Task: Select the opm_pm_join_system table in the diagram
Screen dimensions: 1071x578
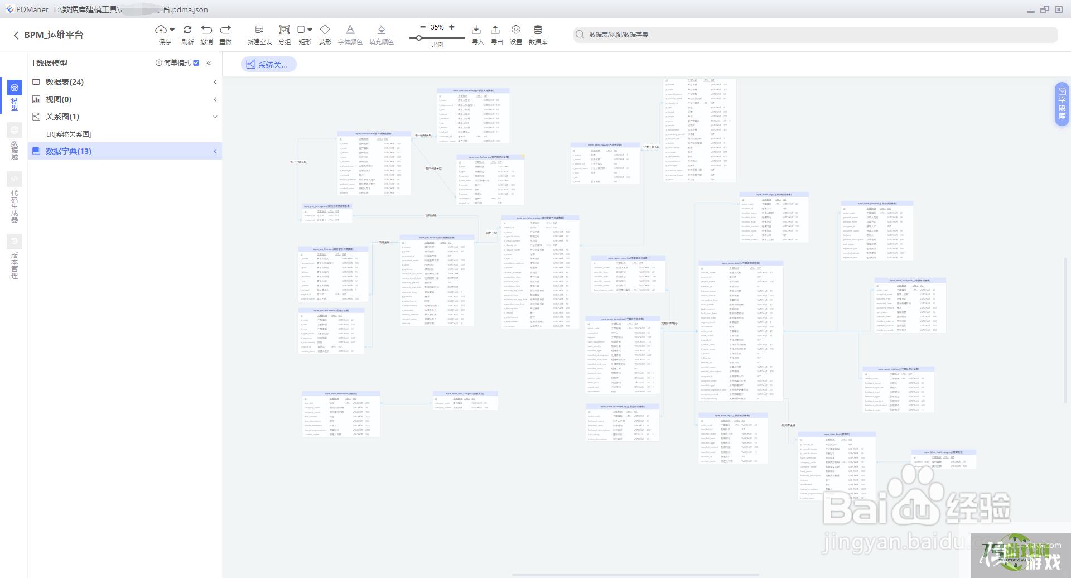Action: [x=327, y=213]
